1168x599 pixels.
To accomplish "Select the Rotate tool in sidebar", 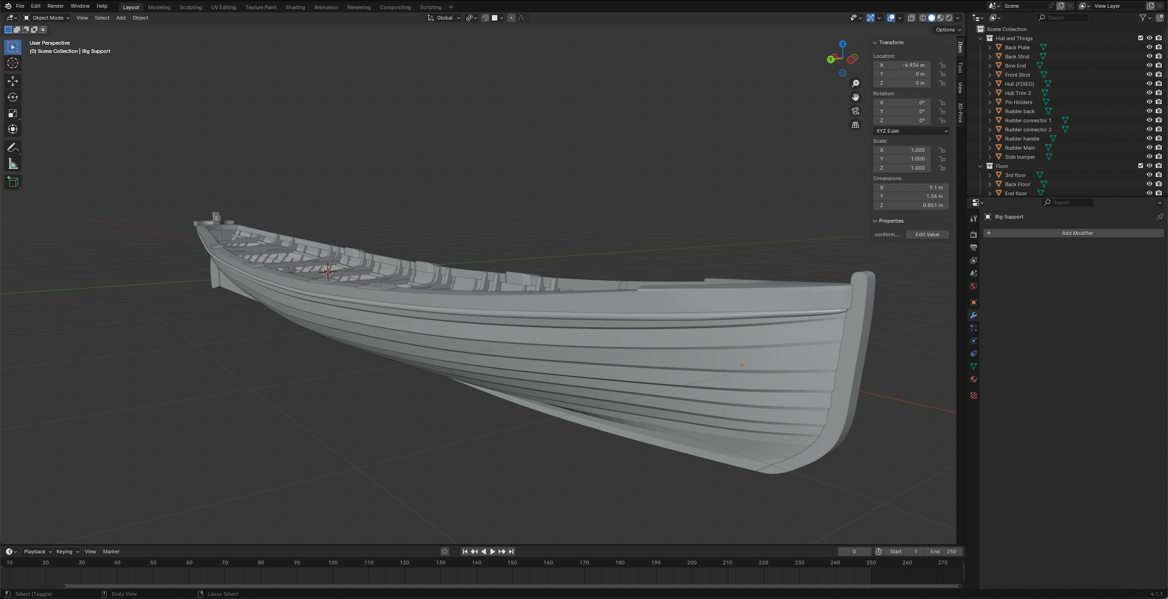I will tap(12, 97).
